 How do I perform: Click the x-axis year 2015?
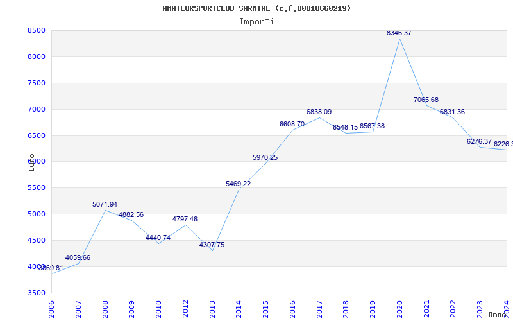[265, 309]
